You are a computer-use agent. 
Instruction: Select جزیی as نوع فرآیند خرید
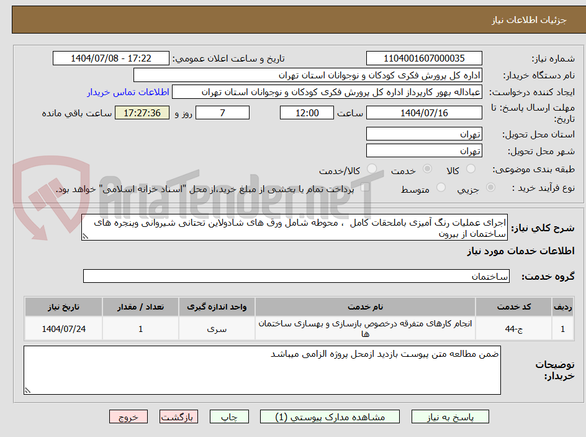490,189
